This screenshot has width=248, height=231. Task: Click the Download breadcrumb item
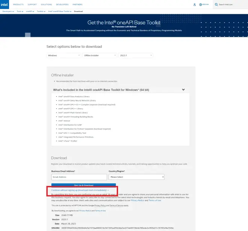point(78,11)
